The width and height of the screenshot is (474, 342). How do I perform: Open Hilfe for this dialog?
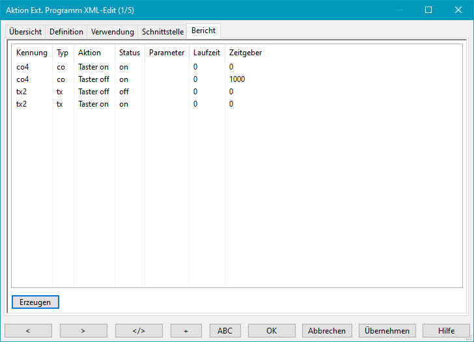[446, 330]
